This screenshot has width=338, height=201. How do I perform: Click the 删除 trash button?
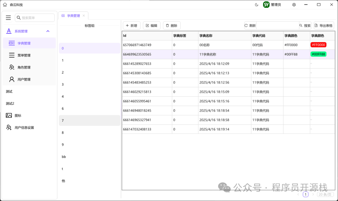172,25
